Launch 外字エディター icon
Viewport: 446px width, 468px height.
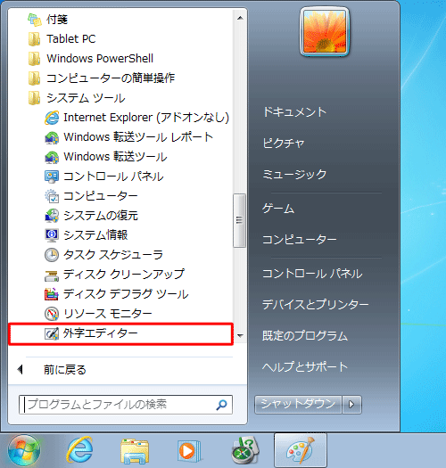click(52, 333)
